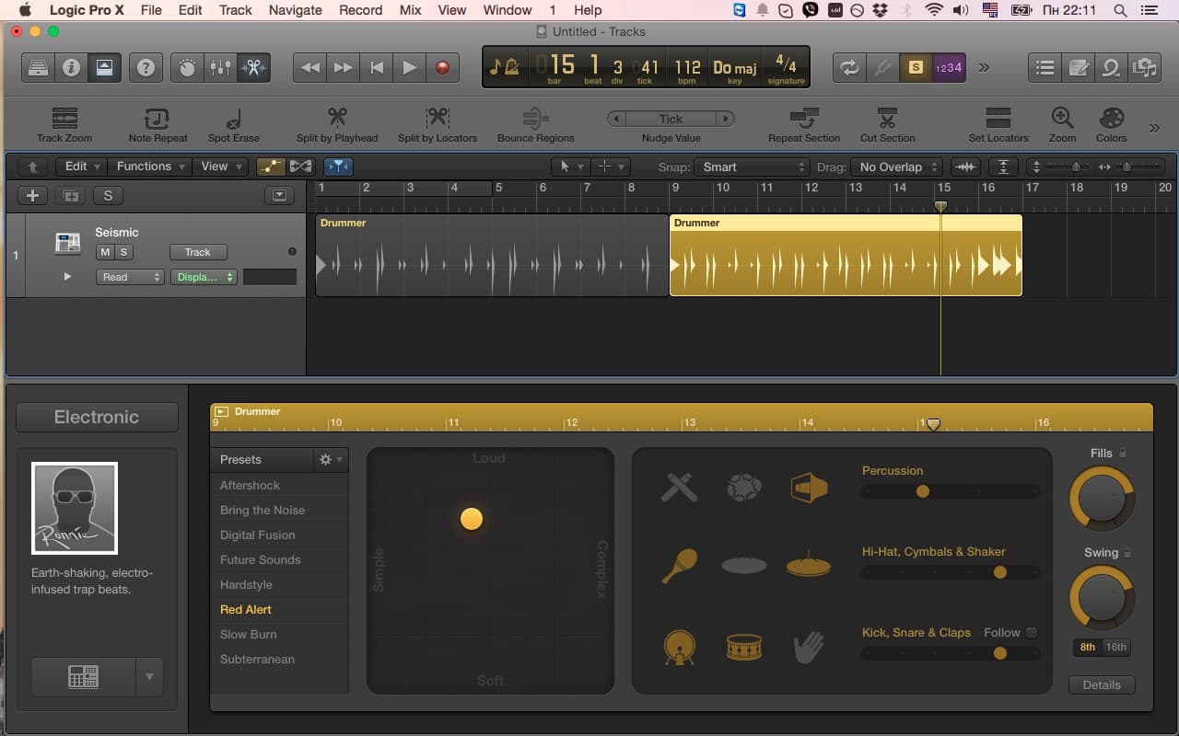This screenshot has width=1179, height=736.
Task: Enable the Follow checkbox
Action: point(1032,633)
